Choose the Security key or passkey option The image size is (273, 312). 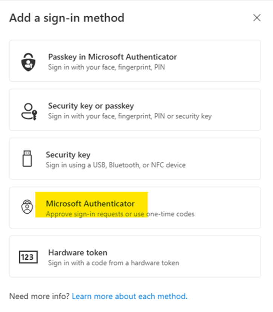[135, 110]
